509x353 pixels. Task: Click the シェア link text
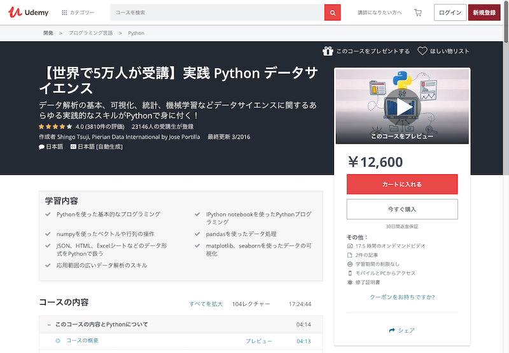406,330
